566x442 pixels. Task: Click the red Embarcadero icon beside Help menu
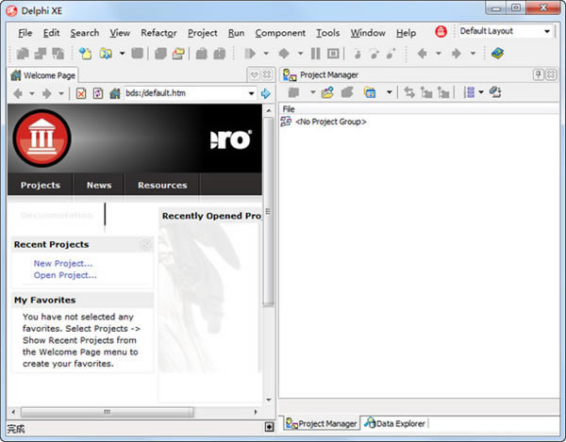click(x=441, y=32)
